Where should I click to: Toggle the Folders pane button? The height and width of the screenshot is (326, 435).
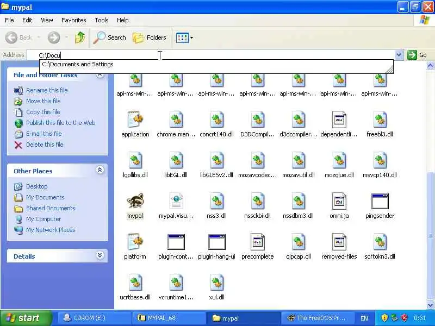(149, 37)
